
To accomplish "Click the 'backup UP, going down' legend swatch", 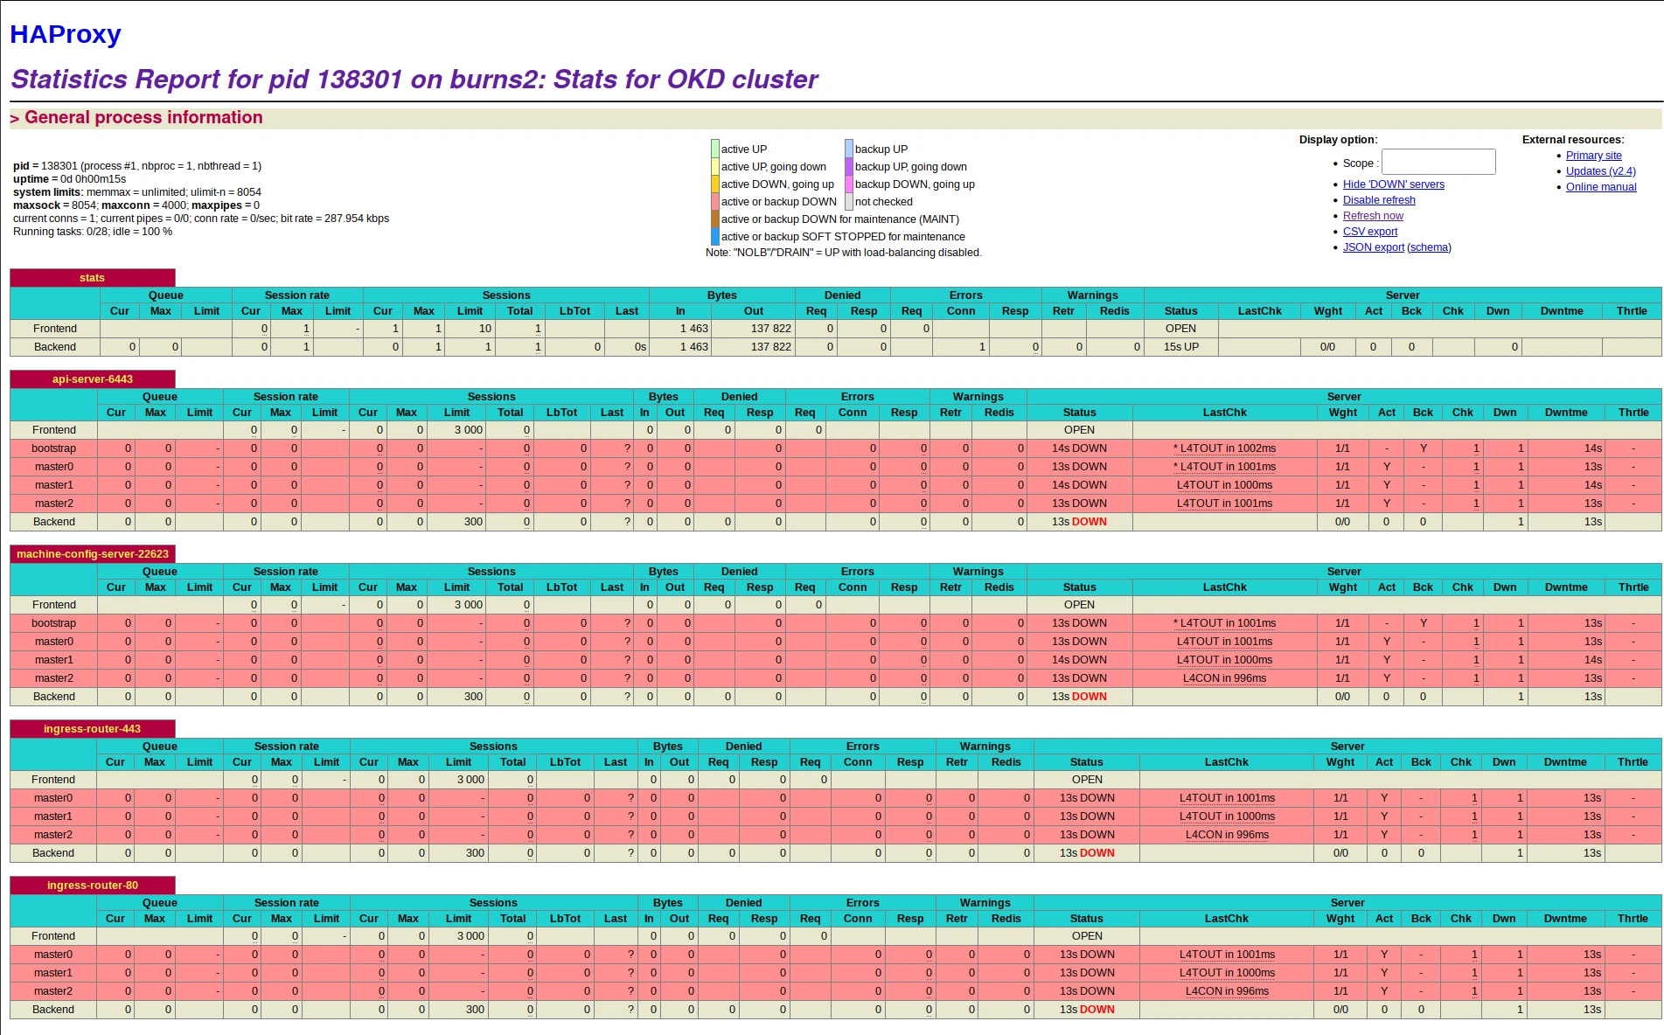I will [849, 167].
